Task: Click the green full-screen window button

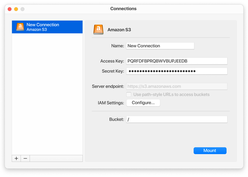Action: click(22, 9)
